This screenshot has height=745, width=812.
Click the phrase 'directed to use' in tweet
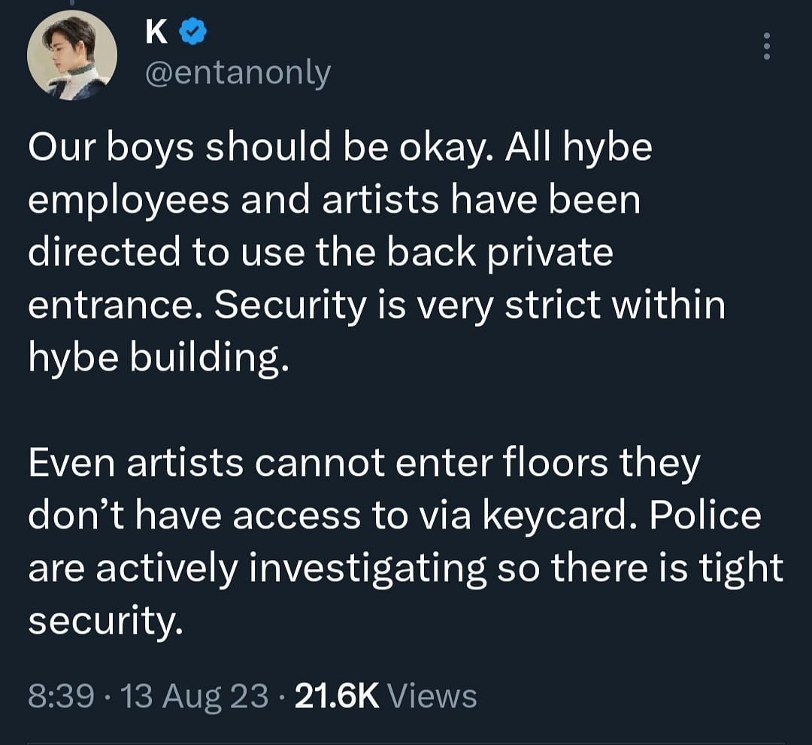click(x=166, y=252)
